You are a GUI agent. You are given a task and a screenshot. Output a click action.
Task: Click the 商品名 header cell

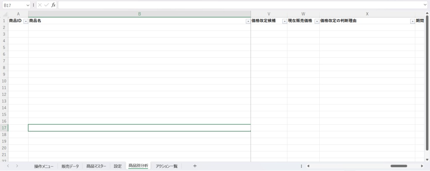click(x=139, y=21)
